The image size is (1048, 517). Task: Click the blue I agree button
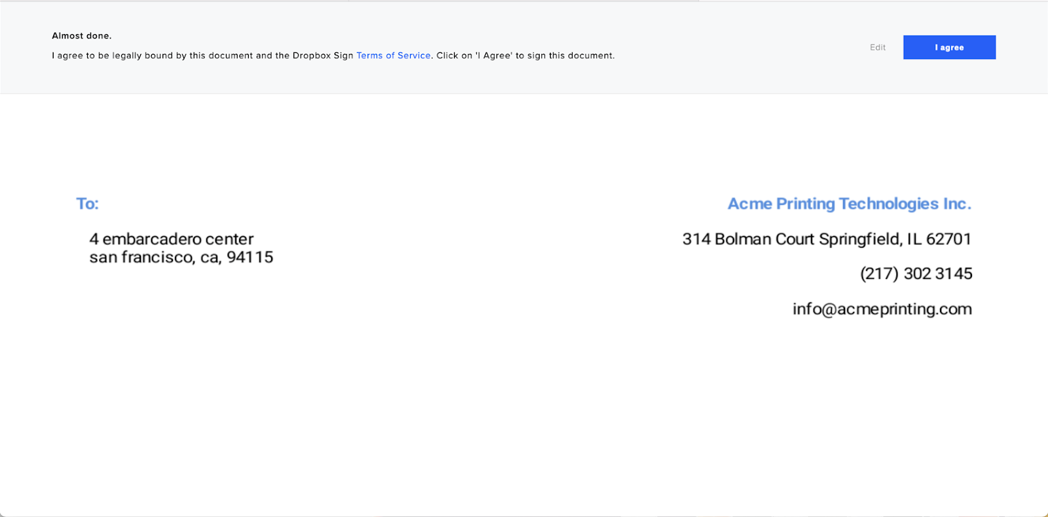(x=949, y=47)
